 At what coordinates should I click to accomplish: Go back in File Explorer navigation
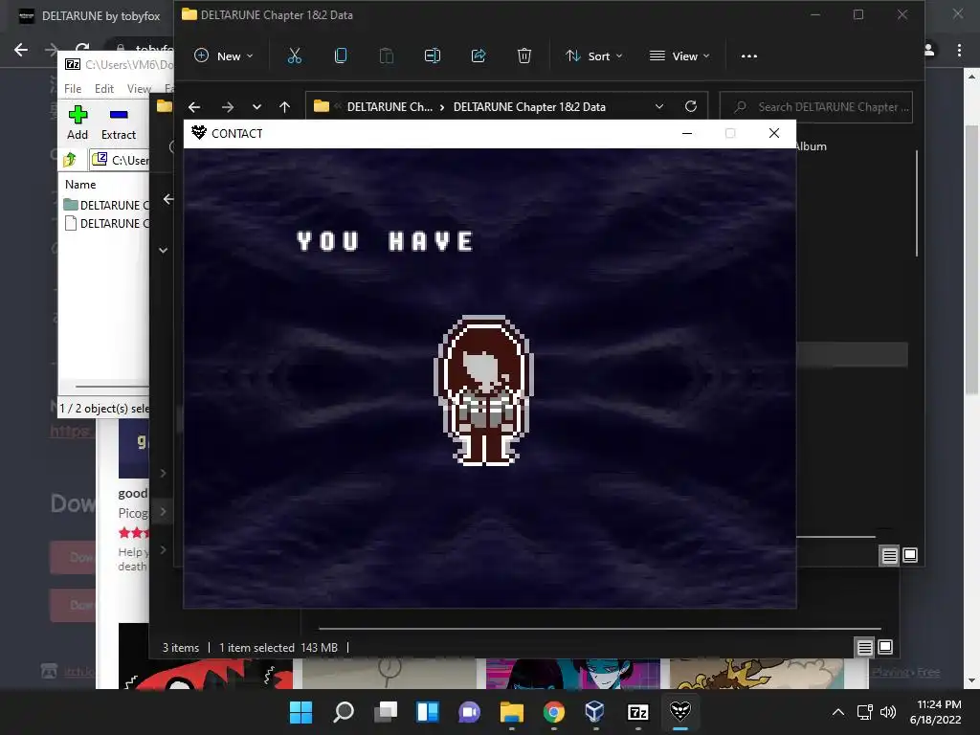(194, 107)
